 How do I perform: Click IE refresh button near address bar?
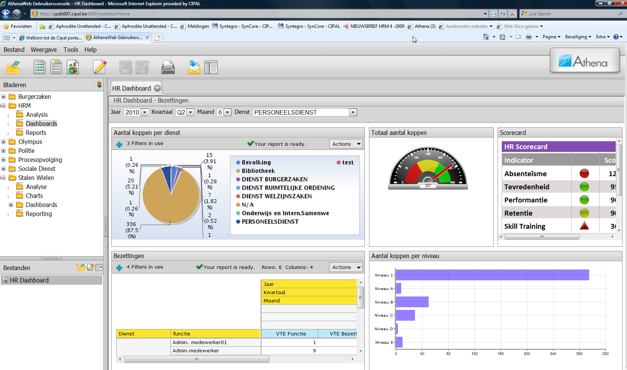click(x=503, y=14)
